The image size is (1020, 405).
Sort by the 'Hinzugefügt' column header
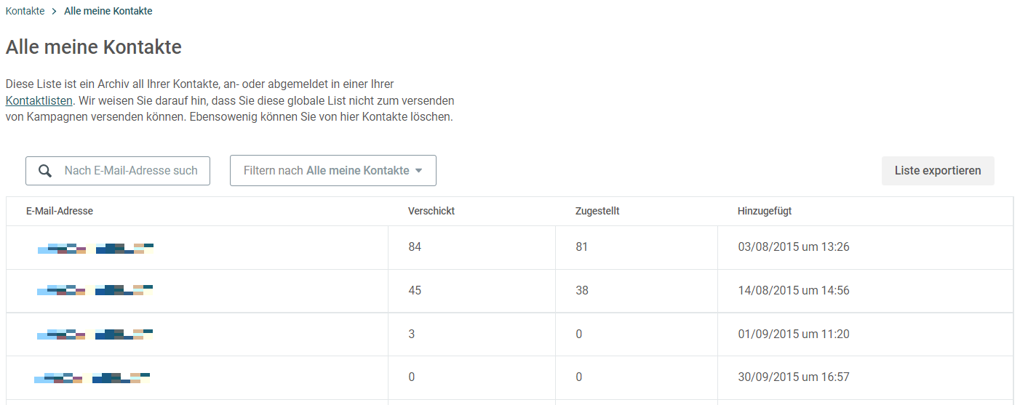coord(765,211)
